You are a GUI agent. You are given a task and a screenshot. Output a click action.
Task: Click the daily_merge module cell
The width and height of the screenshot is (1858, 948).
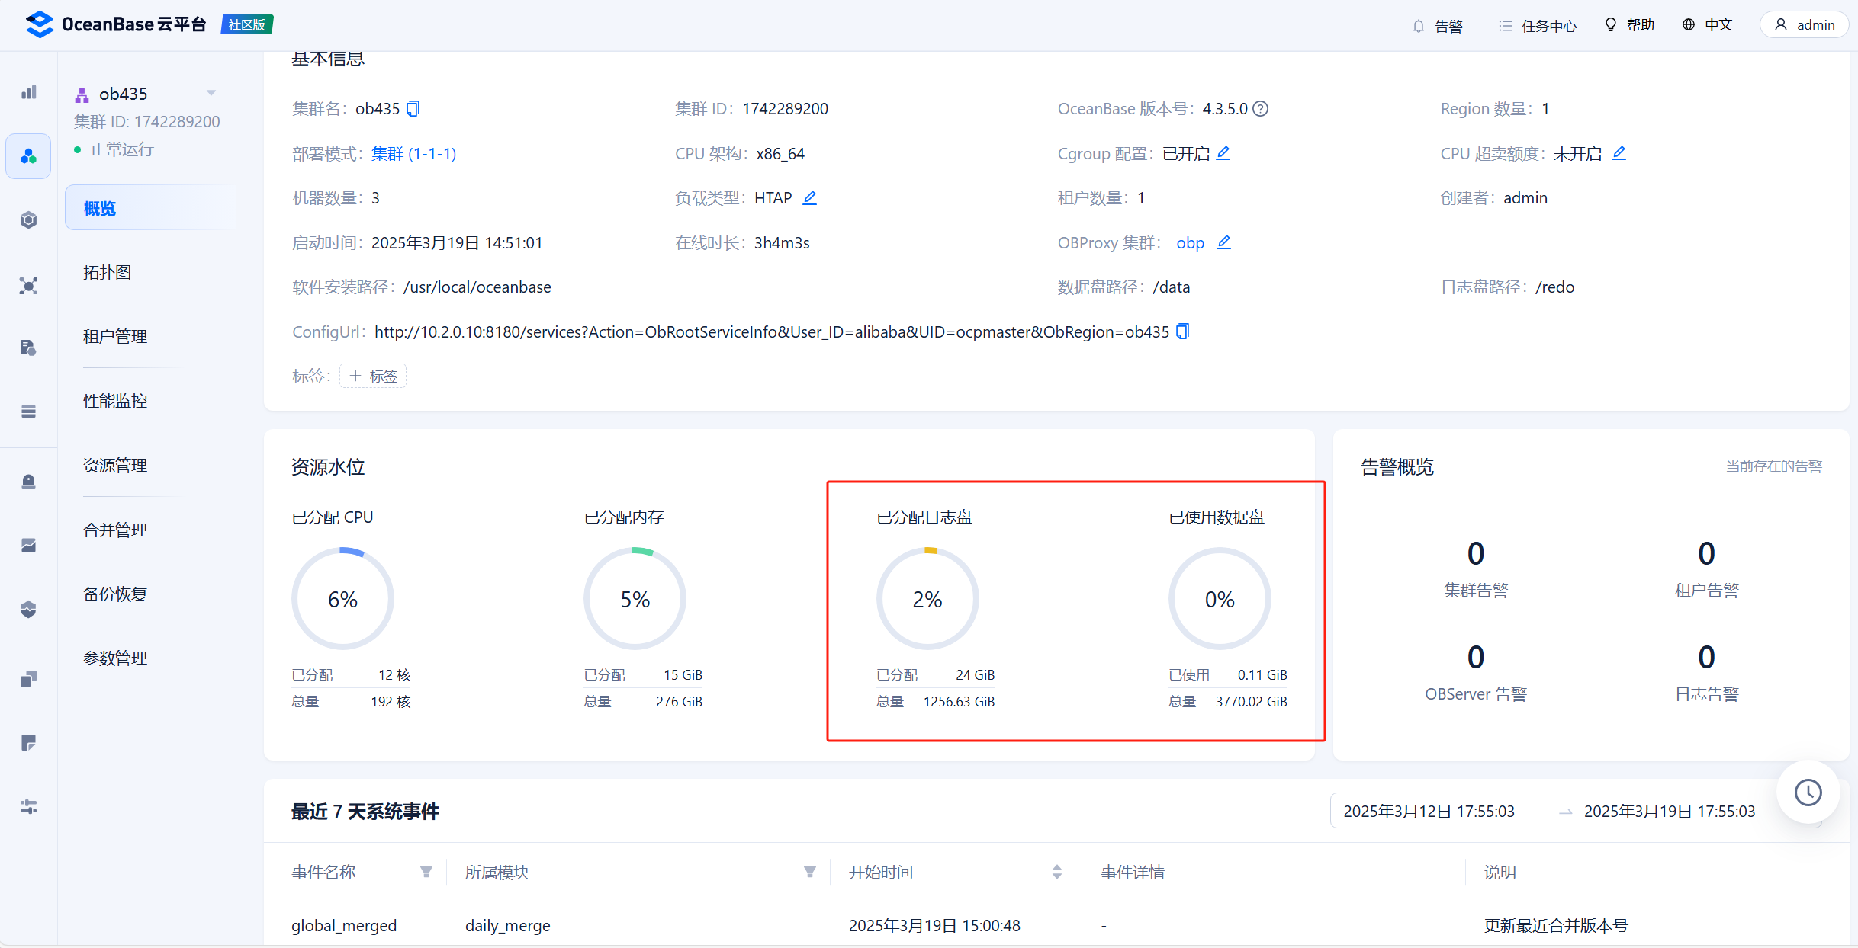tap(508, 925)
